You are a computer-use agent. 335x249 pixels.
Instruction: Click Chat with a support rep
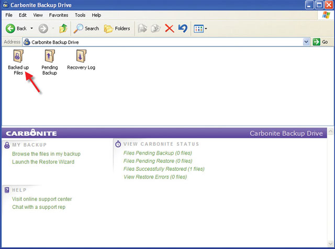coord(39,207)
